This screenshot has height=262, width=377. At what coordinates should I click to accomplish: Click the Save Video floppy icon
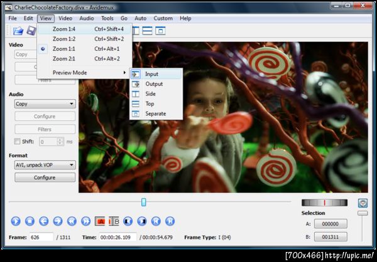[x=31, y=31]
